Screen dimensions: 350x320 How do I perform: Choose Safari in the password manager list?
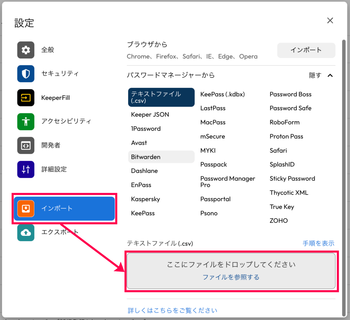(x=278, y=151)
